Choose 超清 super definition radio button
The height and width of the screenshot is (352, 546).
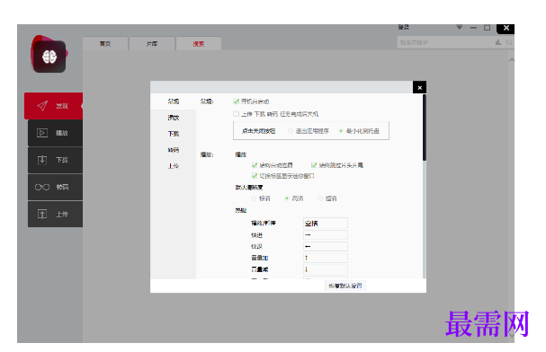point(320,198)
